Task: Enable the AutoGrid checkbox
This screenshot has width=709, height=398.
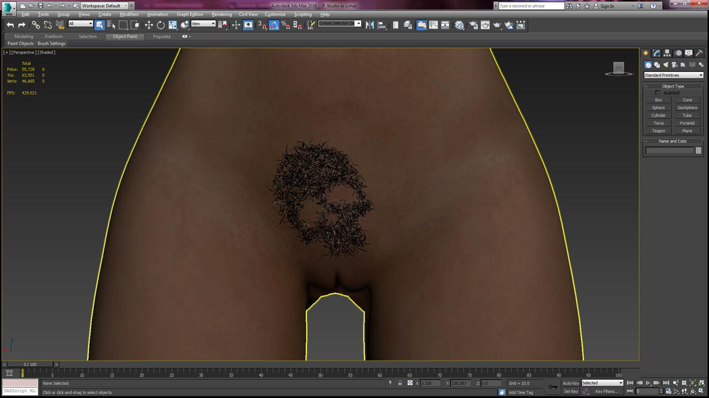Action: [658, 93]
